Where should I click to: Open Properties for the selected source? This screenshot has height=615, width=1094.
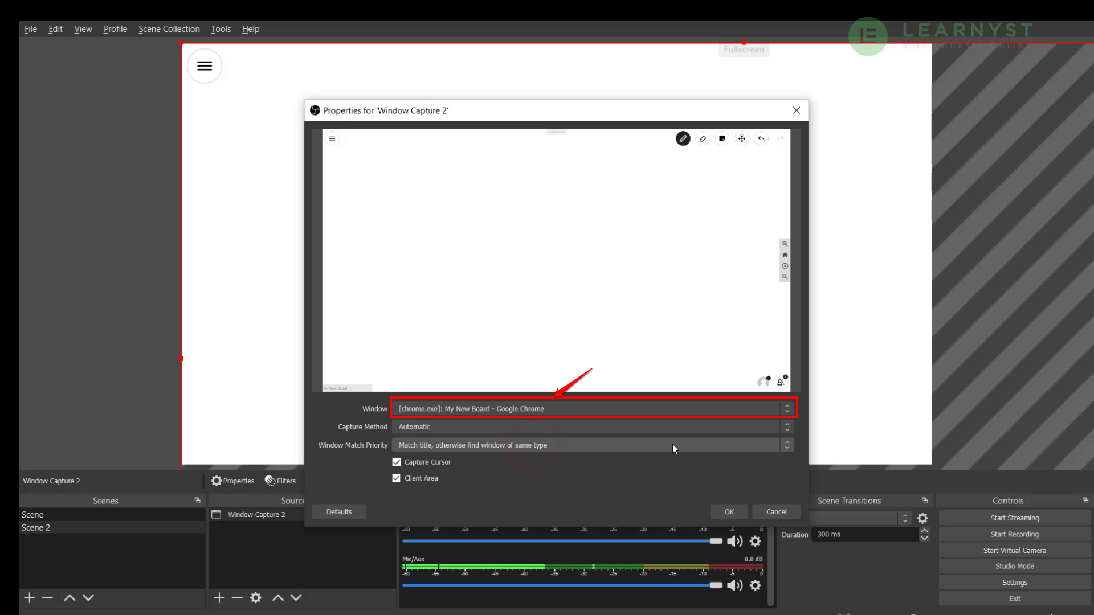[x=232, y=481]
